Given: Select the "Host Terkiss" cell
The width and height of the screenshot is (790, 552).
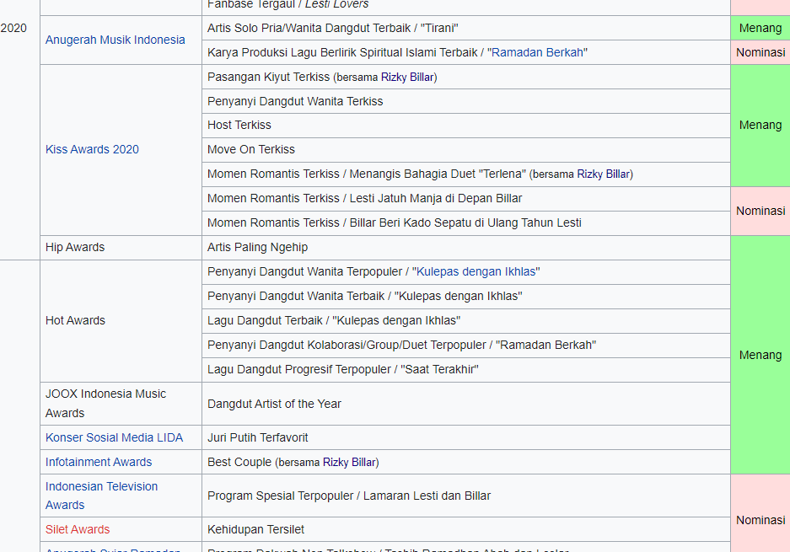Looking at the screenshot, I should pos(466,126).
